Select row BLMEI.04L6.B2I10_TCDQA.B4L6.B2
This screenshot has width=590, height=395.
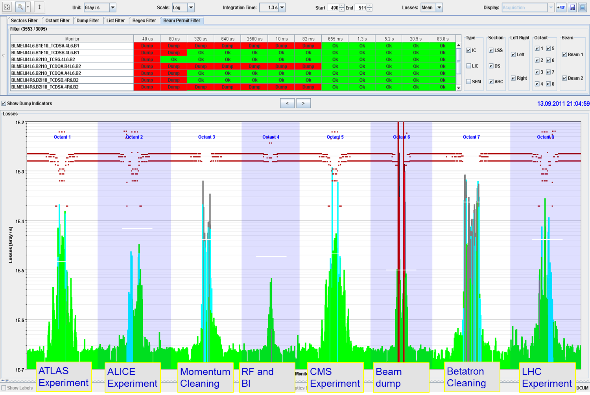pos(233,66)
